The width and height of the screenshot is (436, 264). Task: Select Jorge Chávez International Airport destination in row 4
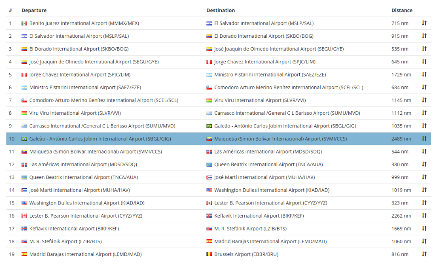(265, 62)
